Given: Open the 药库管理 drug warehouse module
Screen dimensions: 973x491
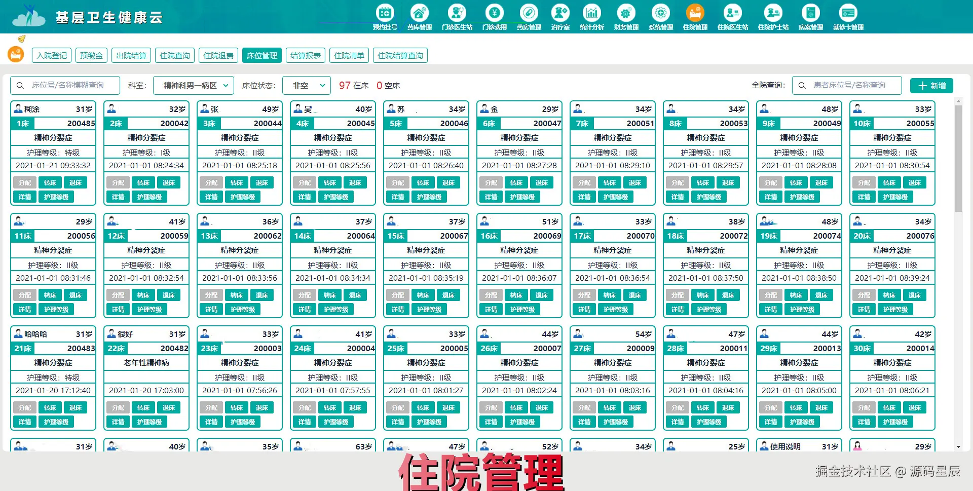Looking at the screenshot, I should point(420,17).
